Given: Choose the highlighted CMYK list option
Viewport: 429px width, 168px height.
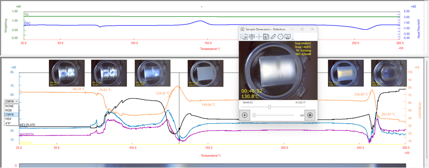Looking at the screenshot, I should 12,115.
